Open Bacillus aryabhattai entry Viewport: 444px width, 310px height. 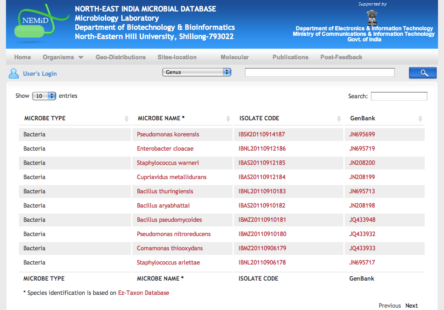[163, 206]
